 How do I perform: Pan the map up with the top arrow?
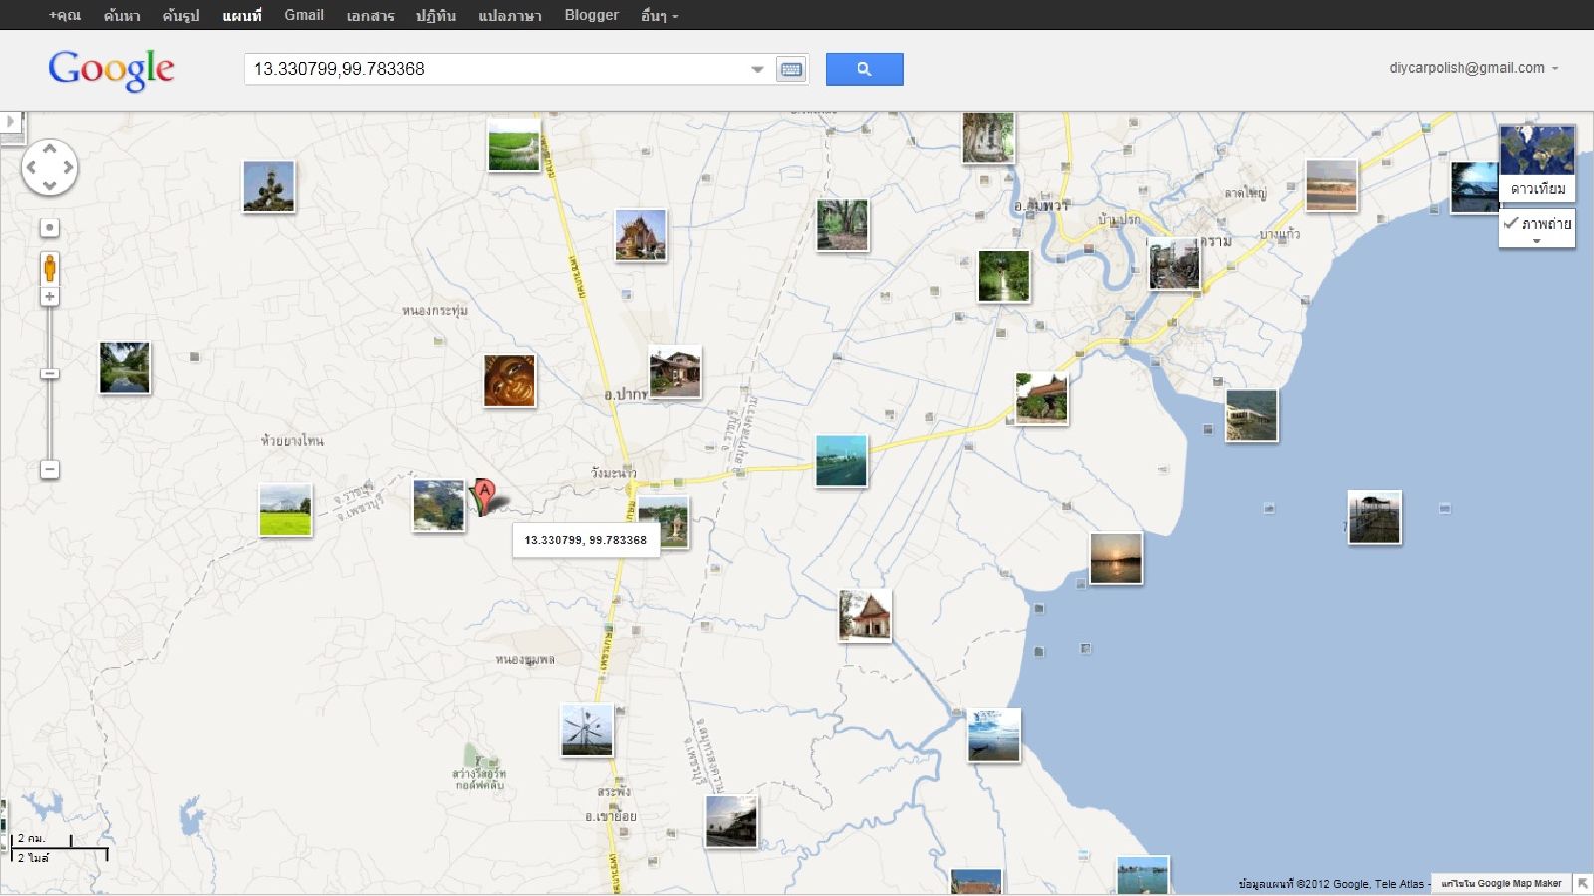[x=49, y=148]
